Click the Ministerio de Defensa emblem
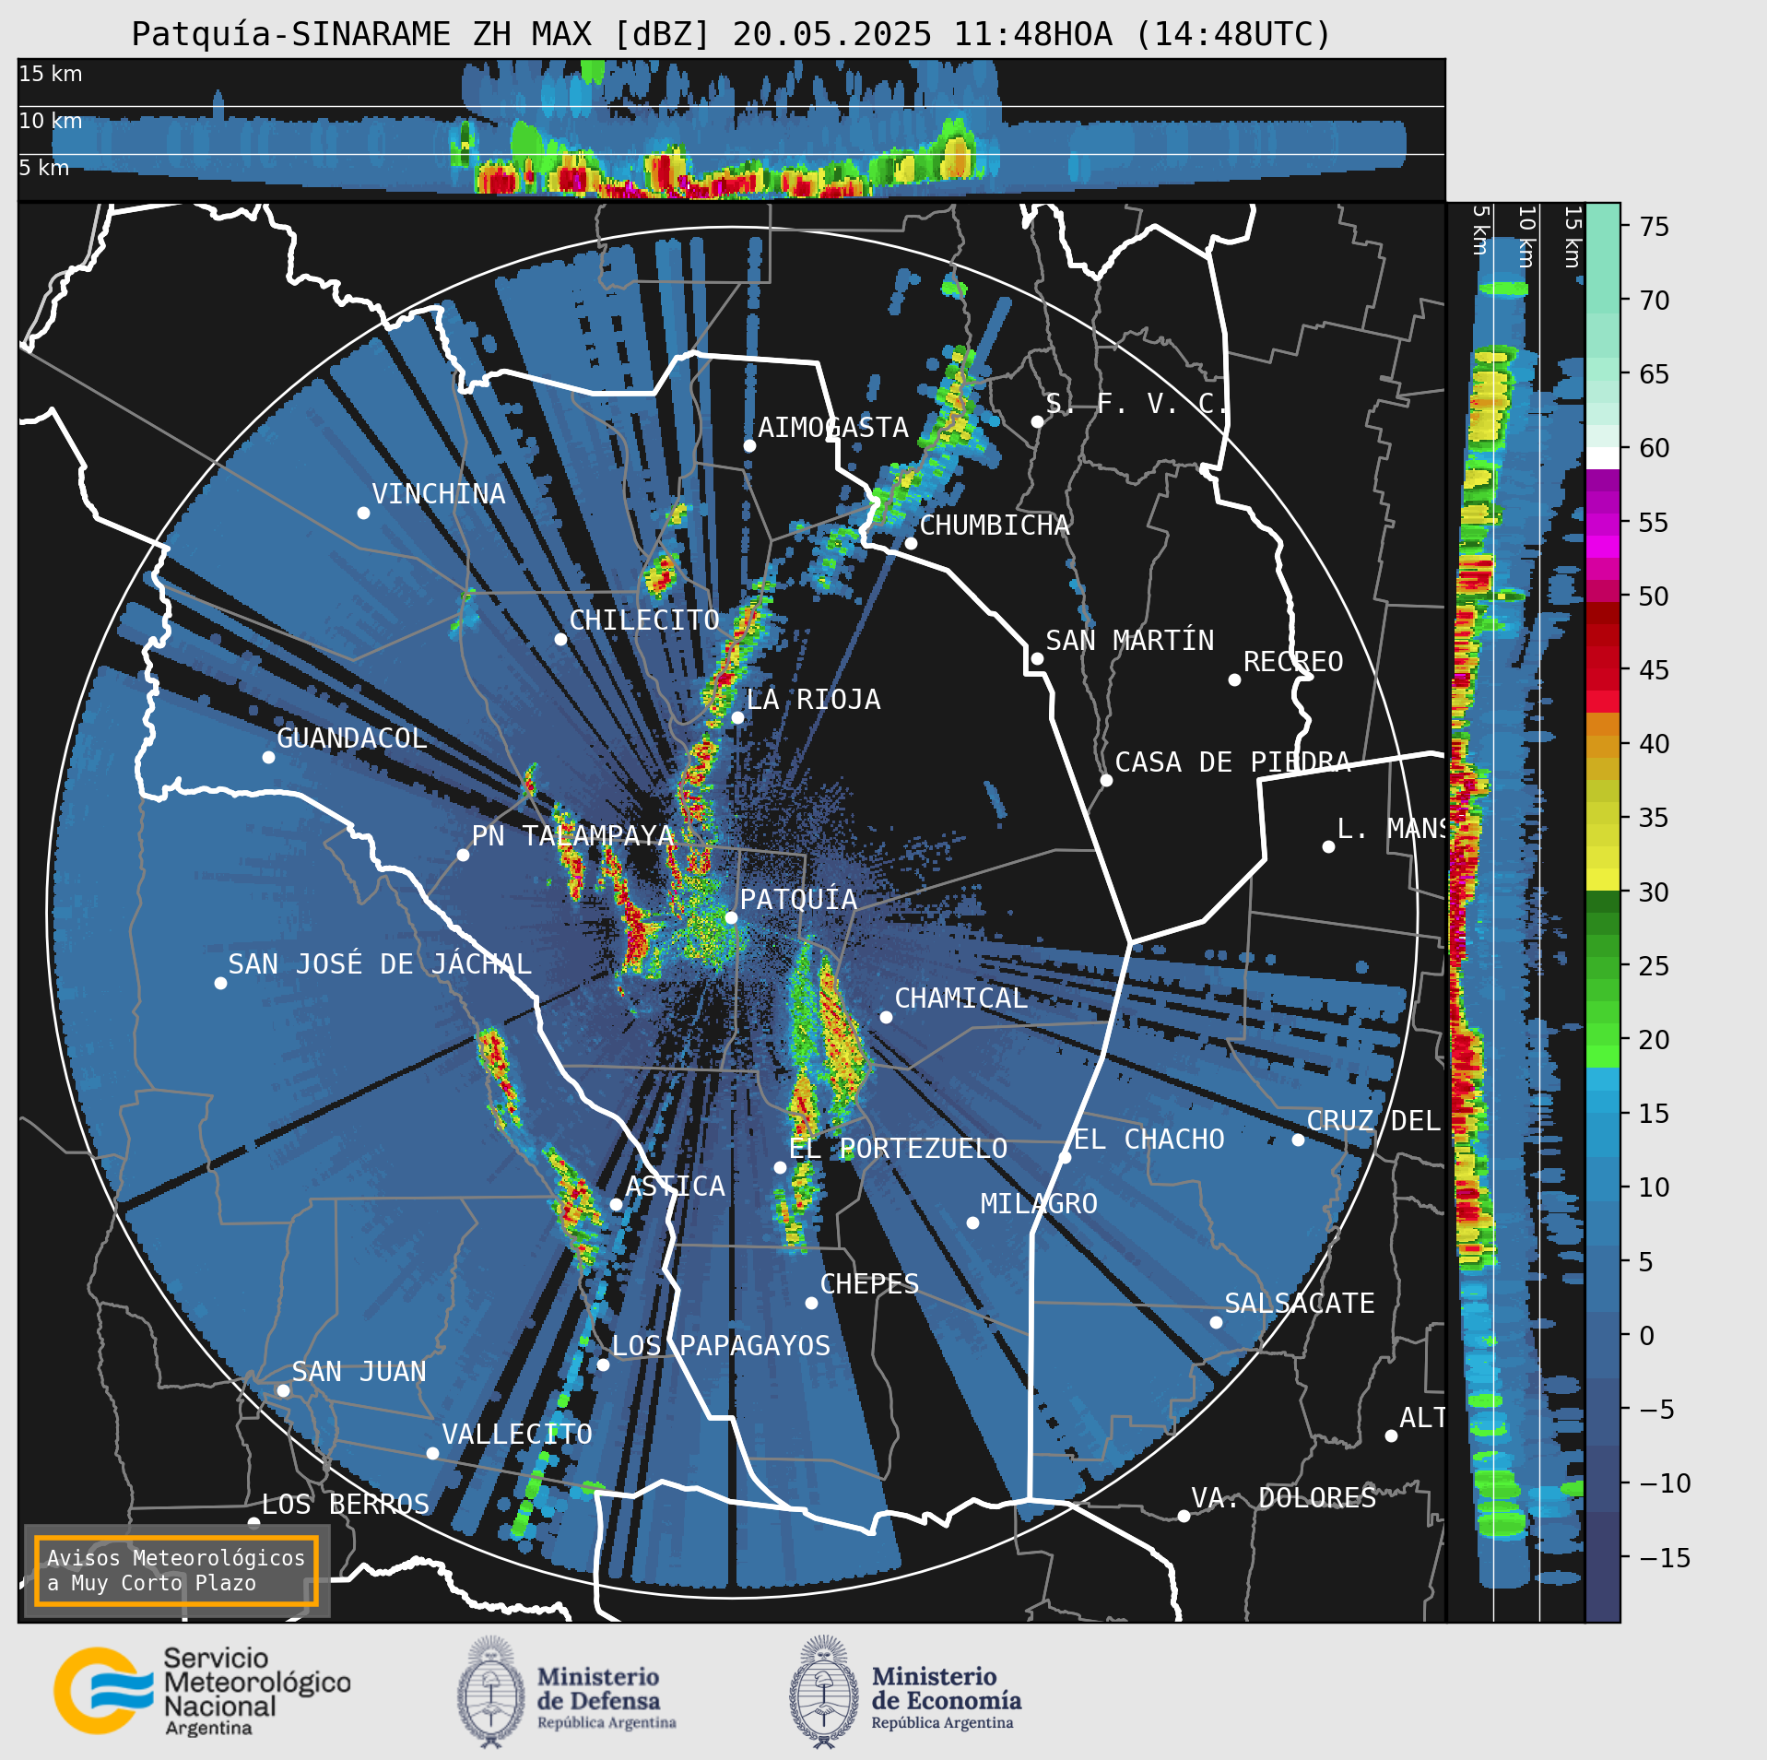 492,1692
